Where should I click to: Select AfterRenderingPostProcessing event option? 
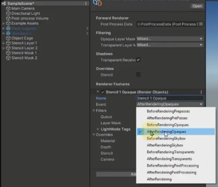(x=176, y=172)
